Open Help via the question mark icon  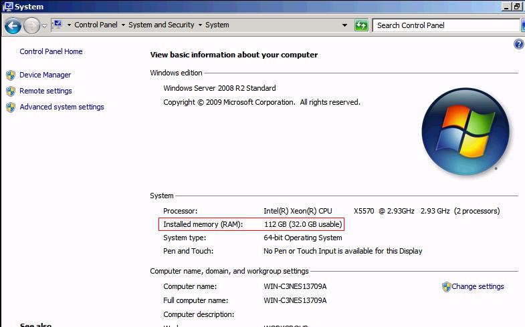[x=518, y=44]
